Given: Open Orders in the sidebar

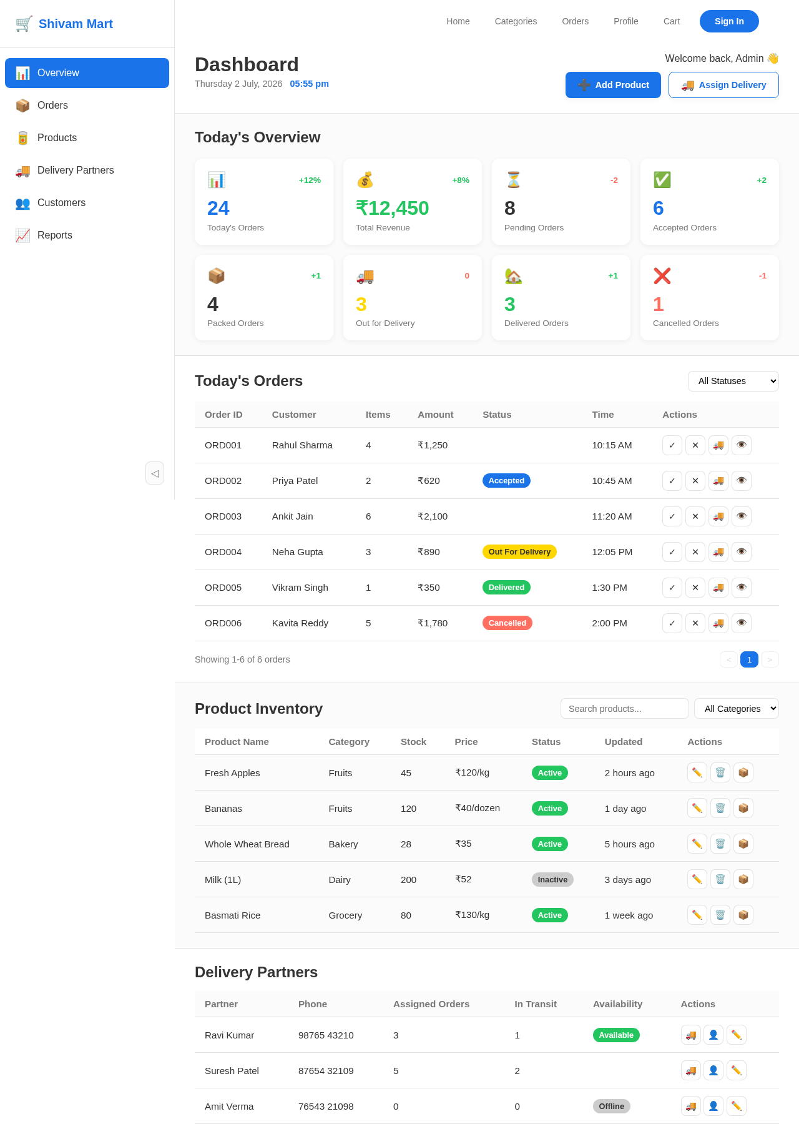Looking at the screenshot, I should tap(87, 106).
